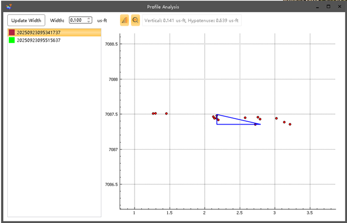Image resolution: width=347 pixels, height=223 pixels.
Task: Decrease width using the down arrow
Action: click(88, 22)
